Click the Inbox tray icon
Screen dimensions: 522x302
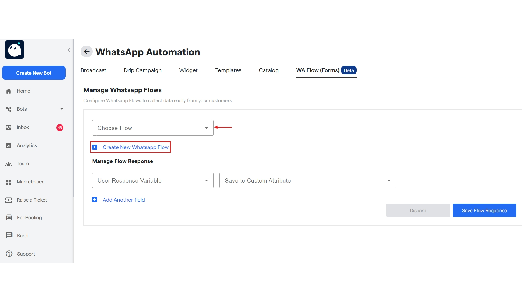tap(9, 128)
